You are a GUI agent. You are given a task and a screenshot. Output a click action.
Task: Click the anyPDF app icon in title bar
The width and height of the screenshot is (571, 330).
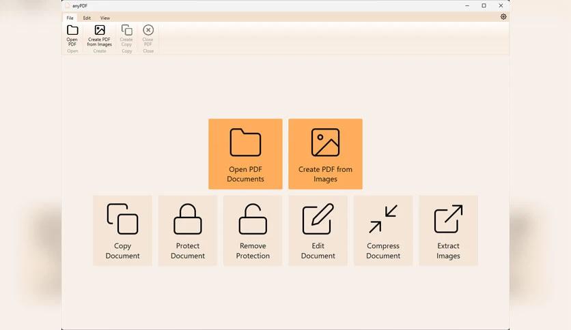(67, 6)
